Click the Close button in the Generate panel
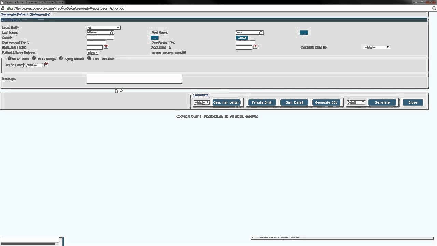Image resolution: width=437 pixels, height=246 pixels. tap(413, 102)
